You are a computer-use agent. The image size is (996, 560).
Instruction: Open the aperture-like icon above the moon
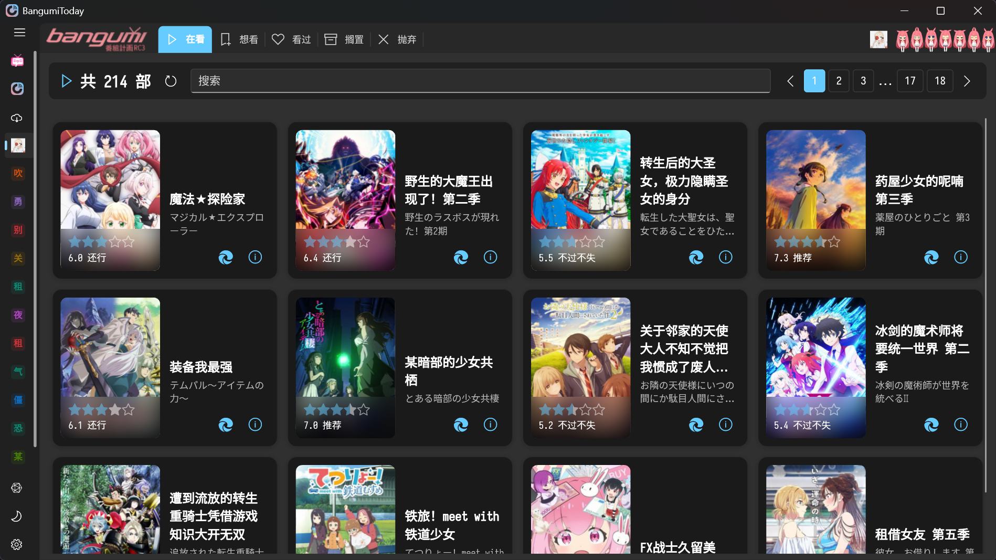[17, 488]
